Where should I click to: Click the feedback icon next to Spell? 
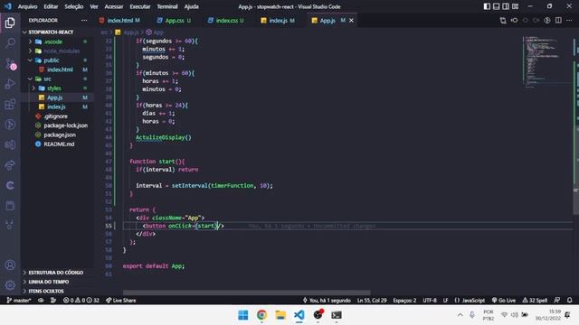pyautogui.click(x=557, y=301)
